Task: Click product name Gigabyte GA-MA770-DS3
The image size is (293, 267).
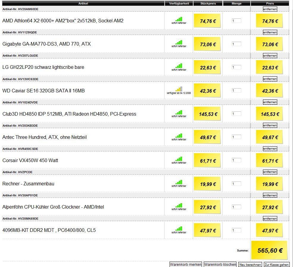Action: point(46,44)
